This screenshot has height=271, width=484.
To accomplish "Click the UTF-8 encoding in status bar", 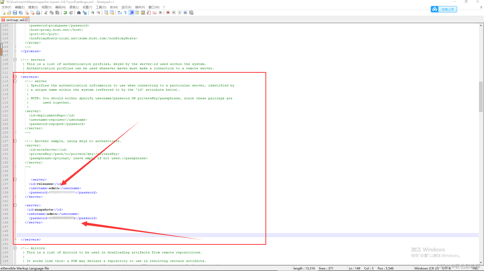I will 447,268.
